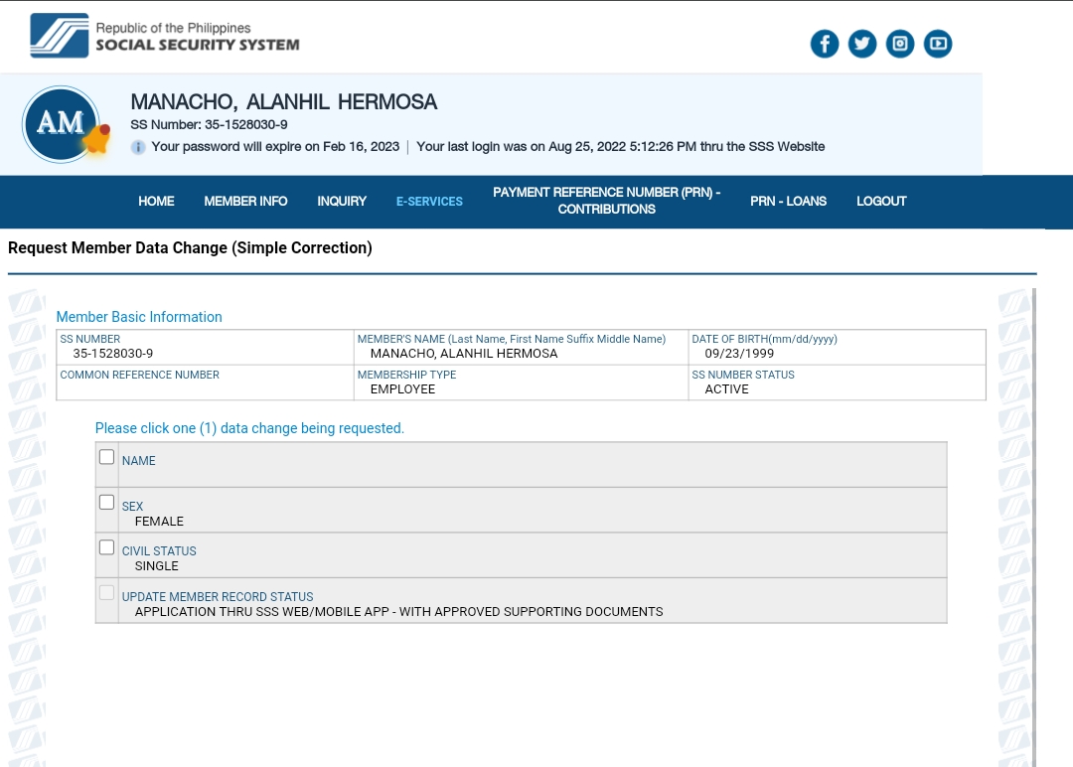Click LOGOUT in the navigation bar
Viewport: 1073px width, 767px height.
pos(881,201)
